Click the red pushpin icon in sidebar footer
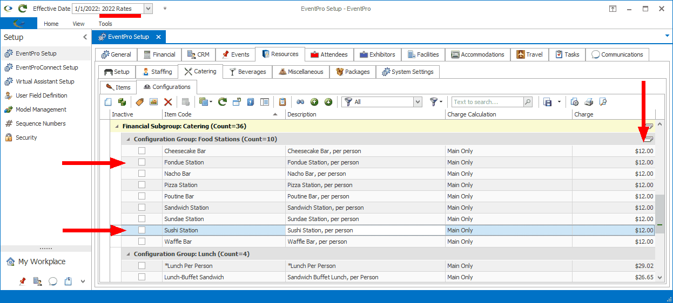The image size is (673, 303). point(23,281)
